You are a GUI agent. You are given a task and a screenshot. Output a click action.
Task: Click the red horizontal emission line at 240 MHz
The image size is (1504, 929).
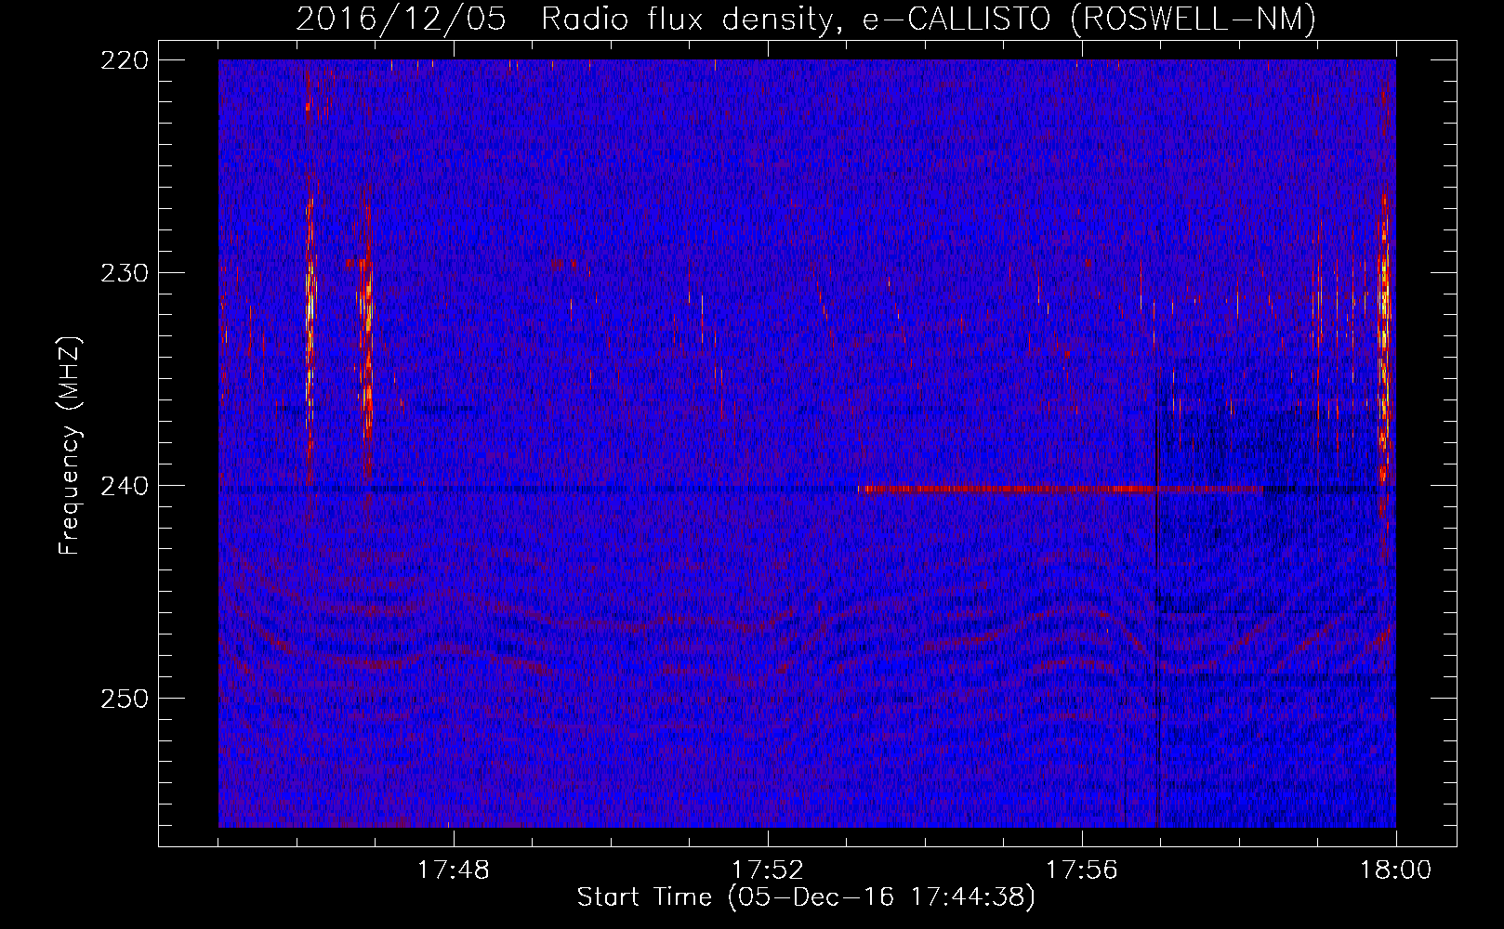point(1062,489)
